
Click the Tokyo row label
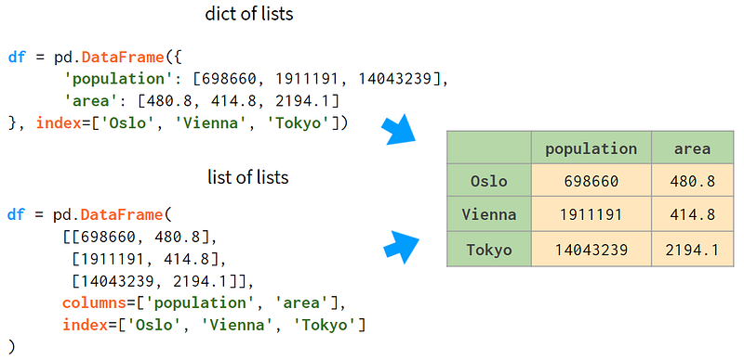[x=489, y=250]
